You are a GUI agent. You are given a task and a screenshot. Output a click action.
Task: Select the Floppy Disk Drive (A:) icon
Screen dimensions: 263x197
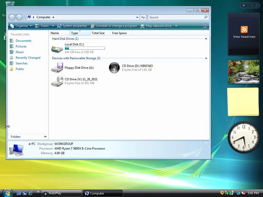pyautogui.click(x=57, y=67)
